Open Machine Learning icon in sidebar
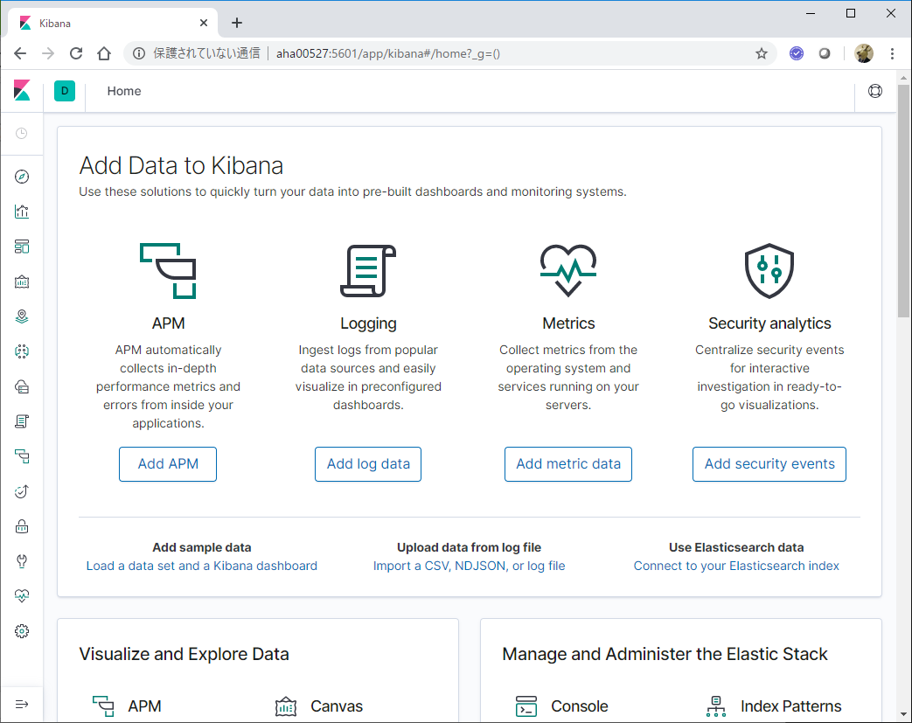The image size is (912, 723). pos(22,351)
